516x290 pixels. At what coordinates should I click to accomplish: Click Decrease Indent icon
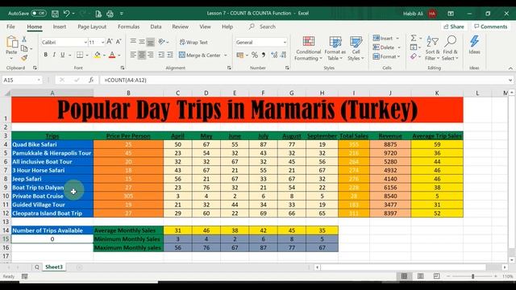[x=161, y=55]
